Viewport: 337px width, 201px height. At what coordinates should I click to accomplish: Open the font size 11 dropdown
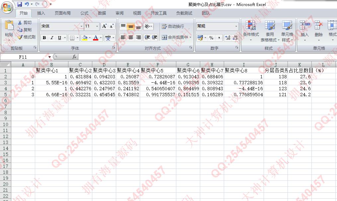click(97, 26)
